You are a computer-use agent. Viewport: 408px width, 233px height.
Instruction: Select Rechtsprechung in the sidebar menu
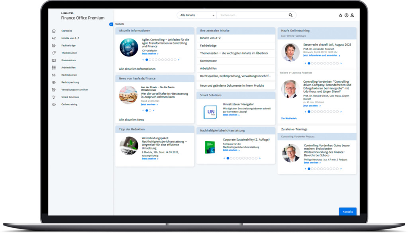(70, 82)
